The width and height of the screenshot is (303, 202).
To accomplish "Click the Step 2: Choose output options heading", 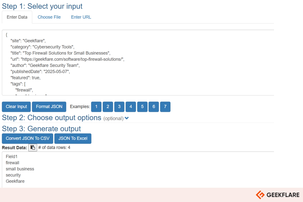I will [x=52, y=118].
